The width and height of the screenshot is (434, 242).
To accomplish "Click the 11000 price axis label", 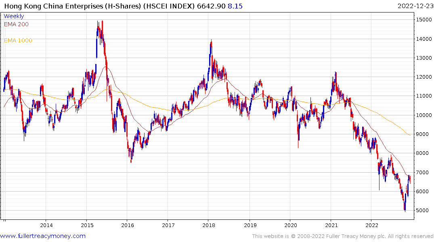I will tap(424, 96).
